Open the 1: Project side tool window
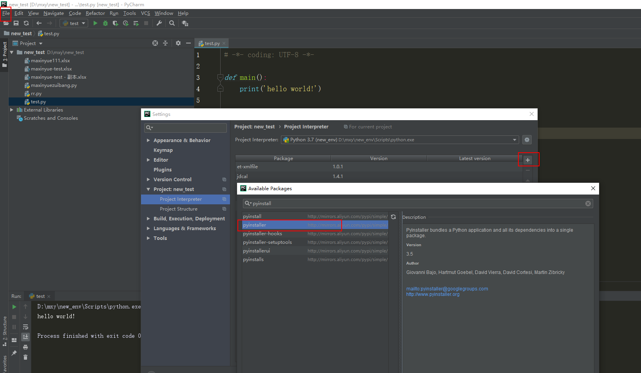 4,54
